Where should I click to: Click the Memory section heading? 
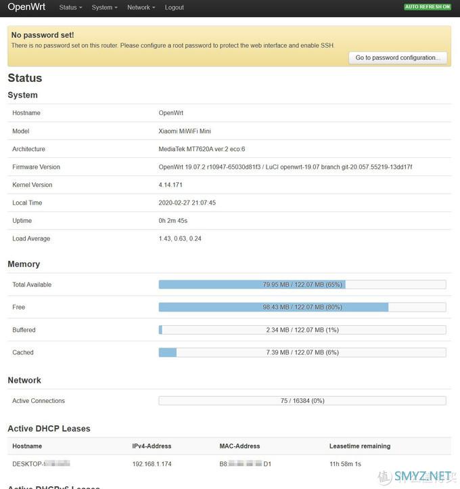coord(24,264)
